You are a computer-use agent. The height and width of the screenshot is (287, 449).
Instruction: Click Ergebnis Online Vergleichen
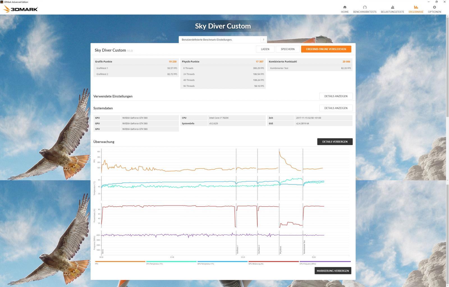click(x=326, y=49)
